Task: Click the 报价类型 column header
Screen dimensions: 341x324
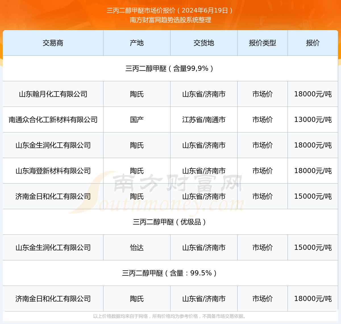Action: point(263,43)
